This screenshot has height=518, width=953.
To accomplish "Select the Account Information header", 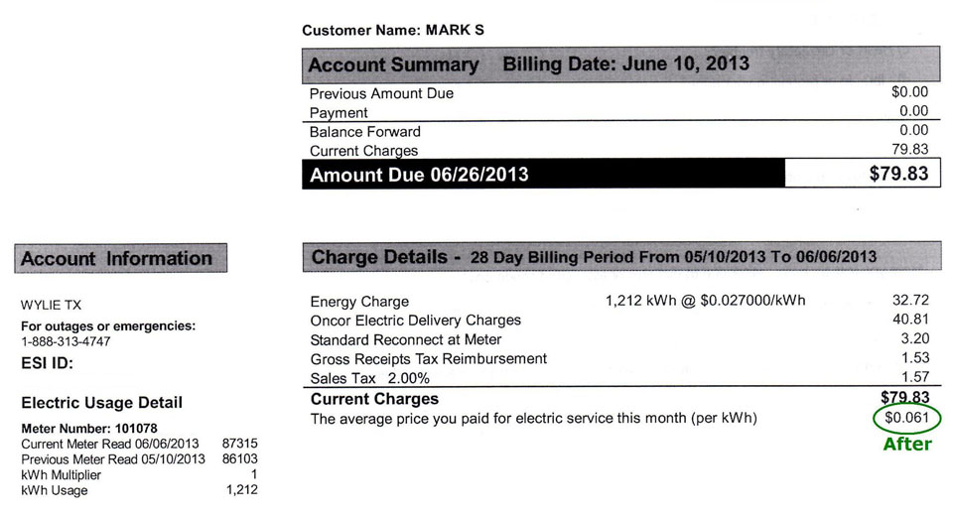I will pyautogui.click(x=121, y=258).
